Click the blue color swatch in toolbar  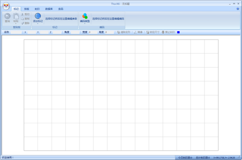click(178, 32)
